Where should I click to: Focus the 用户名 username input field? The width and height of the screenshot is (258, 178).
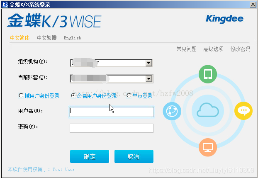click(x=112, y=112)
